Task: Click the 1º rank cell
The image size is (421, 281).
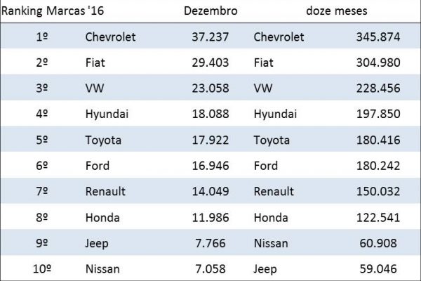Action: 41,37
